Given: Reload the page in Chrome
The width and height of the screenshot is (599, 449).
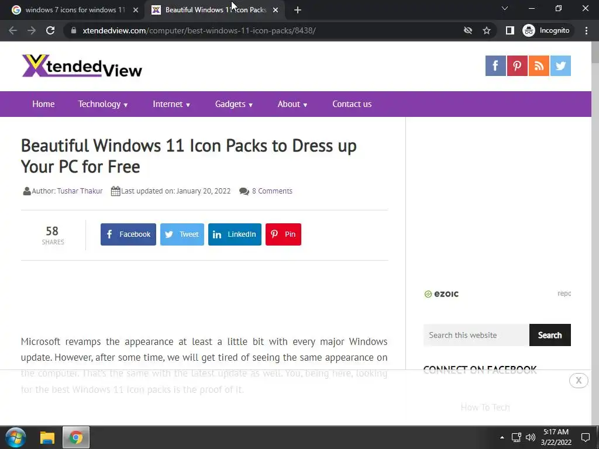Looking at the screenshot, I should 50,30.
